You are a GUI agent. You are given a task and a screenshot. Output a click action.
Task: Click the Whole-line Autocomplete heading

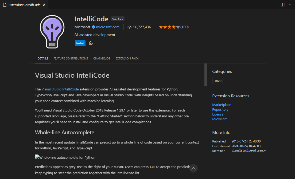(65, 132)
